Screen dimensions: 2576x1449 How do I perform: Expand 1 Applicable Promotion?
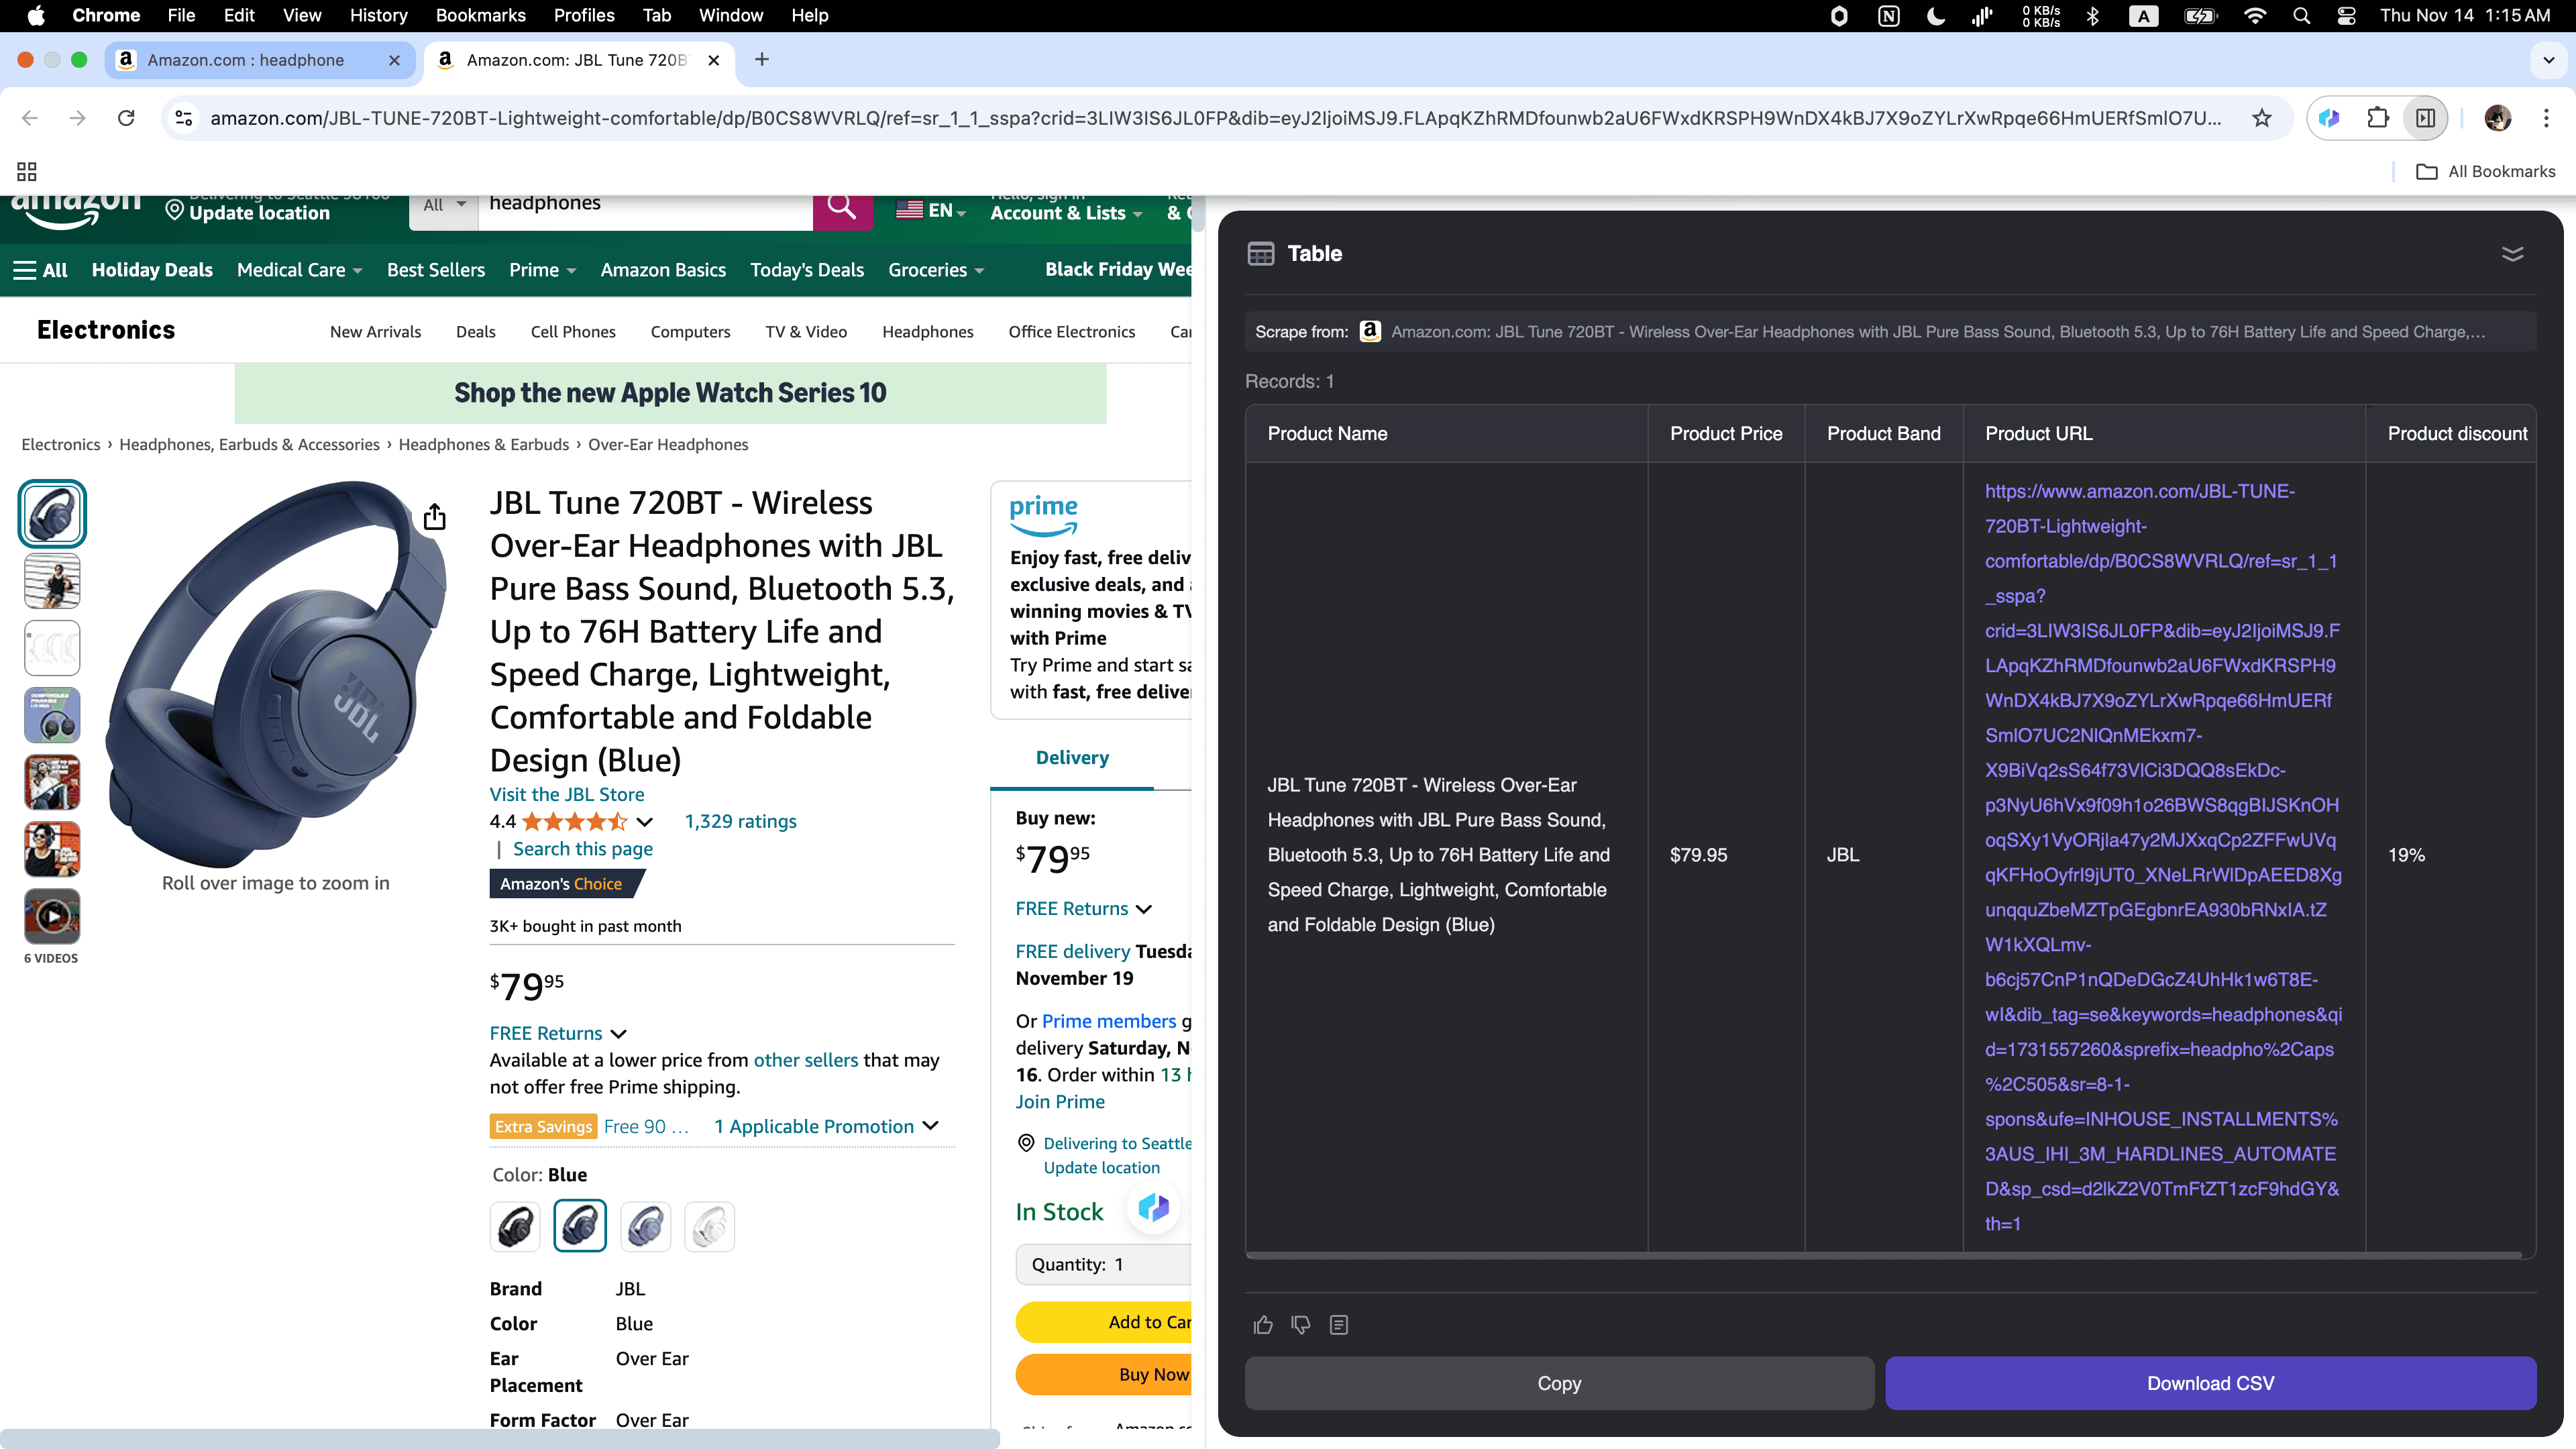[x=826, y=1126]
